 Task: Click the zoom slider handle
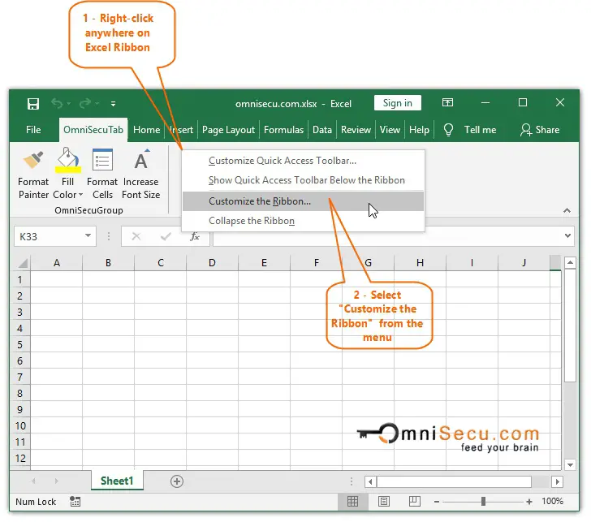483,501
